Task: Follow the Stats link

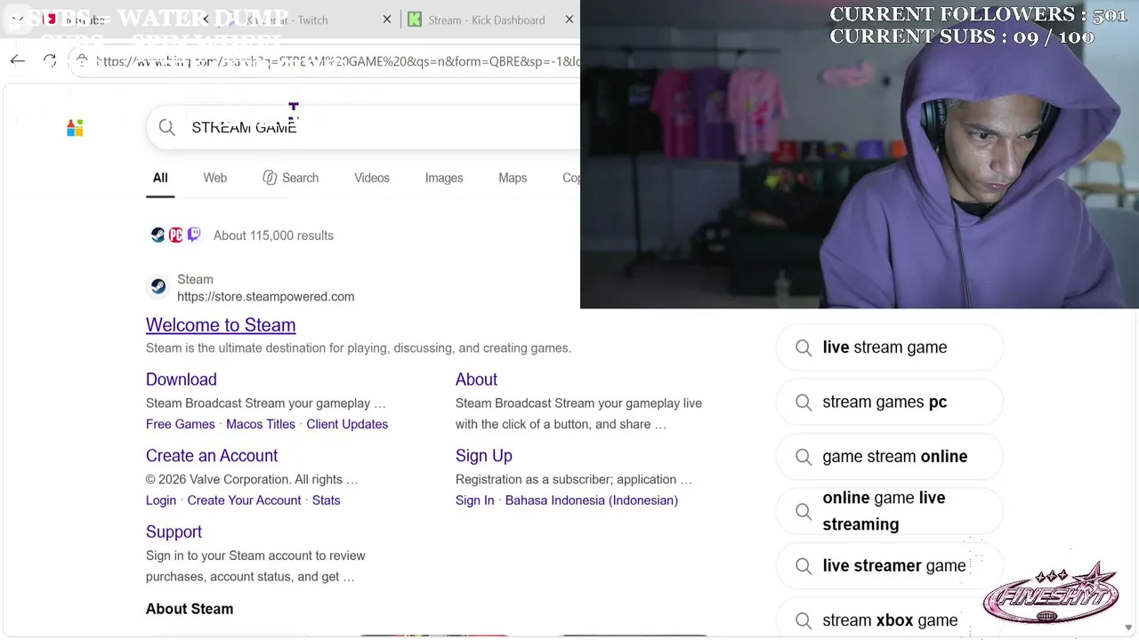Action: 327,500
